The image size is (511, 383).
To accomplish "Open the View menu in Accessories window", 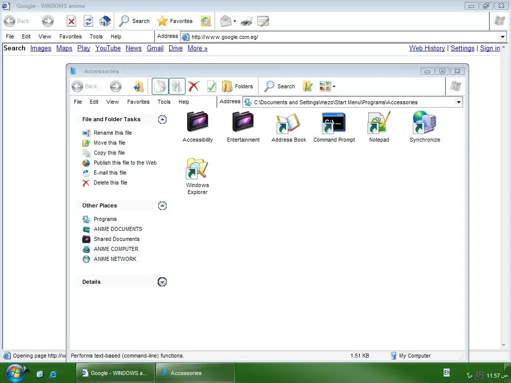I will tap(112, 102).
